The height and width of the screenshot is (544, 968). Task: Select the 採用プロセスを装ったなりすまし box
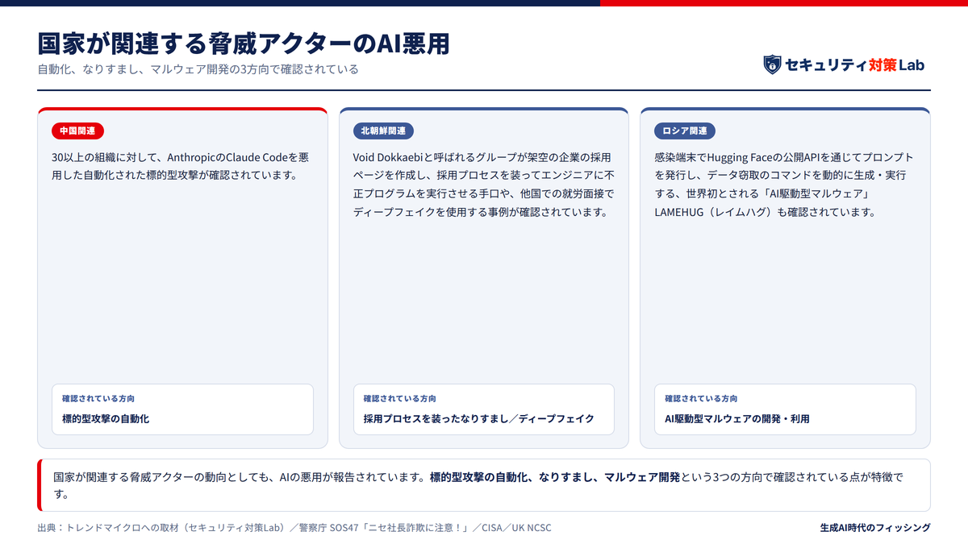484,409
